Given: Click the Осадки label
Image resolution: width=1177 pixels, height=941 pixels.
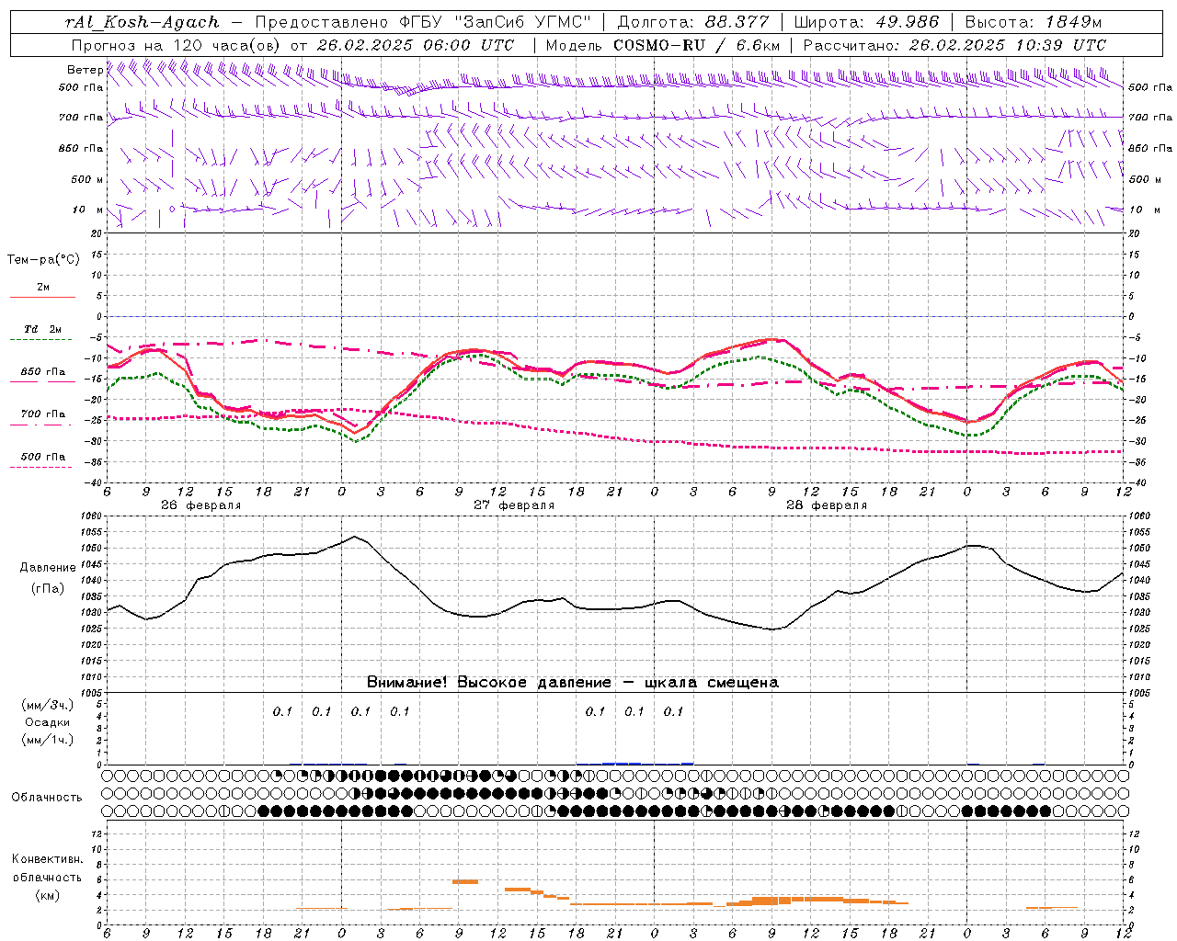Looking at the screenshot, I should 47,722.
